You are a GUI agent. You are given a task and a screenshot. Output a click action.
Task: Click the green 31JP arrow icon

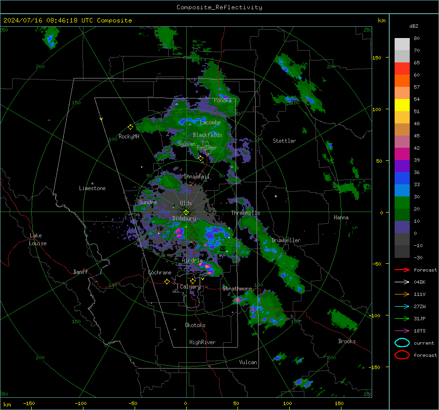pos(402,318)
